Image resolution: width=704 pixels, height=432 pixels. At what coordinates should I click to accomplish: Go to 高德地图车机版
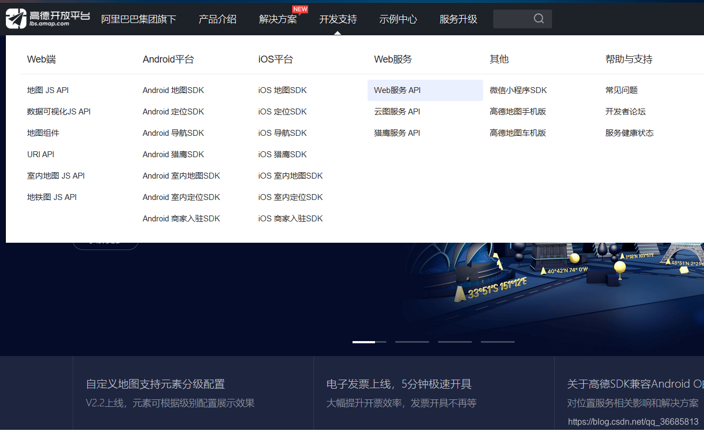(x=518, y=133)
